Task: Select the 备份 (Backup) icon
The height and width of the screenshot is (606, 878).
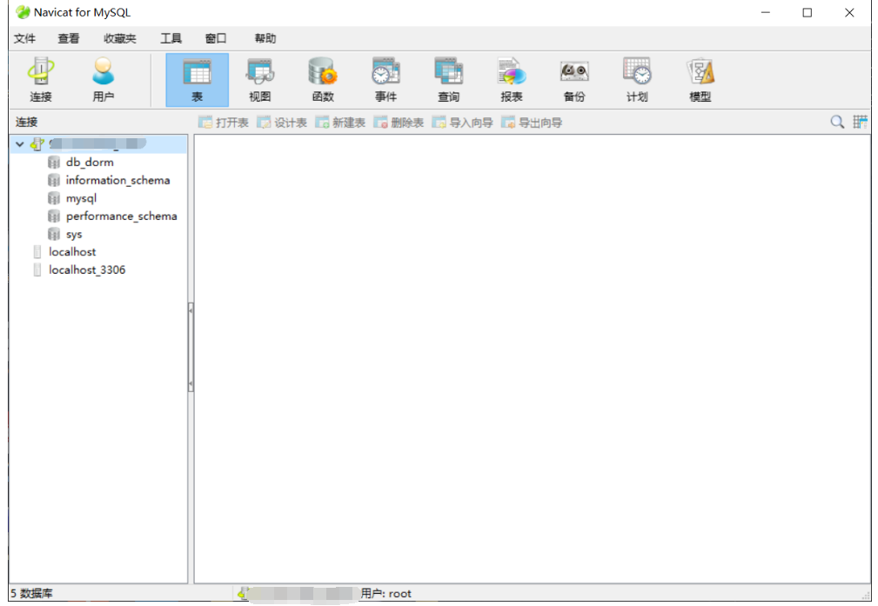Action: [x=573, y=78]
